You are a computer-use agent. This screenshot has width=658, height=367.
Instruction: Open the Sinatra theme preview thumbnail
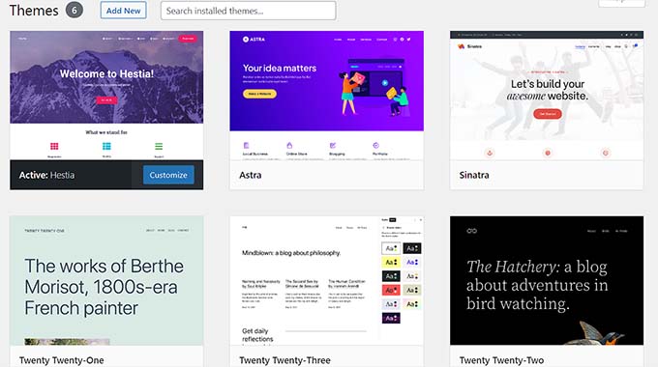(547, 96)
